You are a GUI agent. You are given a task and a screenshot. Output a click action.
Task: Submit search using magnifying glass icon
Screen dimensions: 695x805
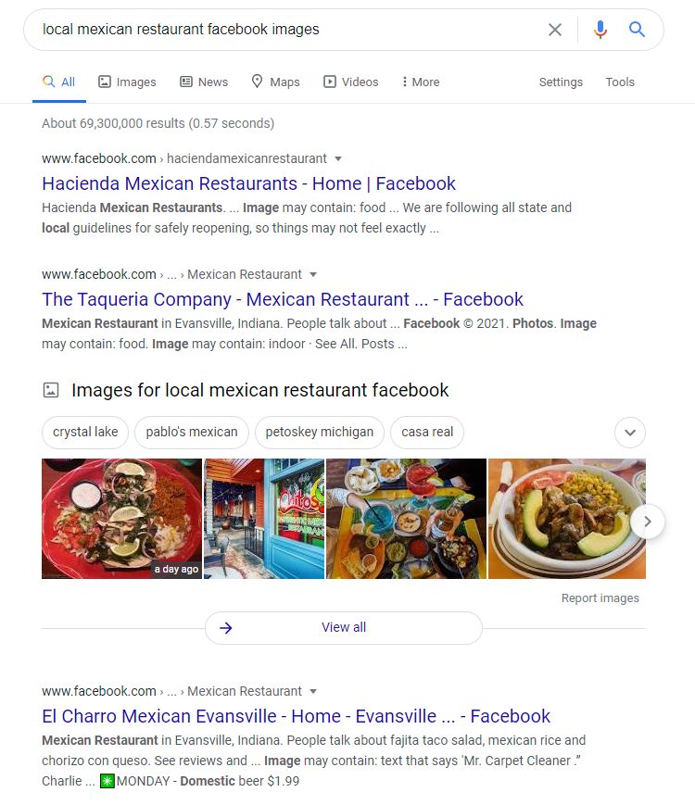[637, 30]
